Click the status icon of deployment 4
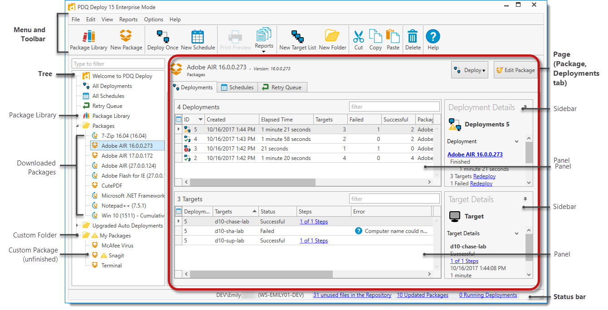This screenshot has width=608, height=310. 188,139
